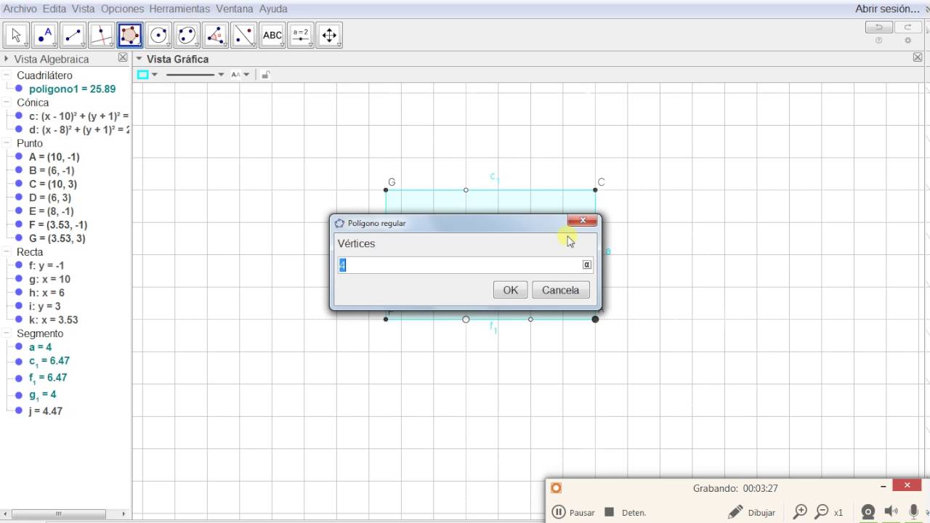Image resolution: width=930 pixels, height=523 pixels.
Task: Toggle the lock object icon in style bar
Action: click(x=265, y=74)
